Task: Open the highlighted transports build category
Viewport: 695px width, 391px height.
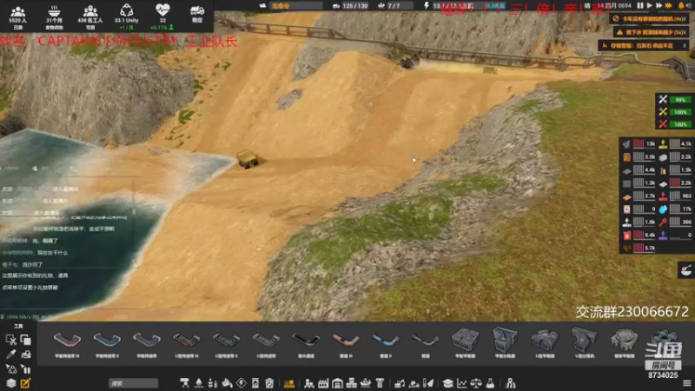Action: click(x=289, y=383)
